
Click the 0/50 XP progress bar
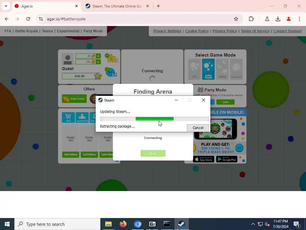pyautogui.click(x=79, y=76)
